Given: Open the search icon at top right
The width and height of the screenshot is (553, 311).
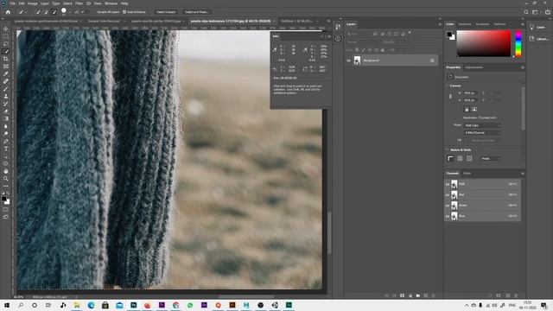Looking at the screenshot, I should tap(526, 12).
